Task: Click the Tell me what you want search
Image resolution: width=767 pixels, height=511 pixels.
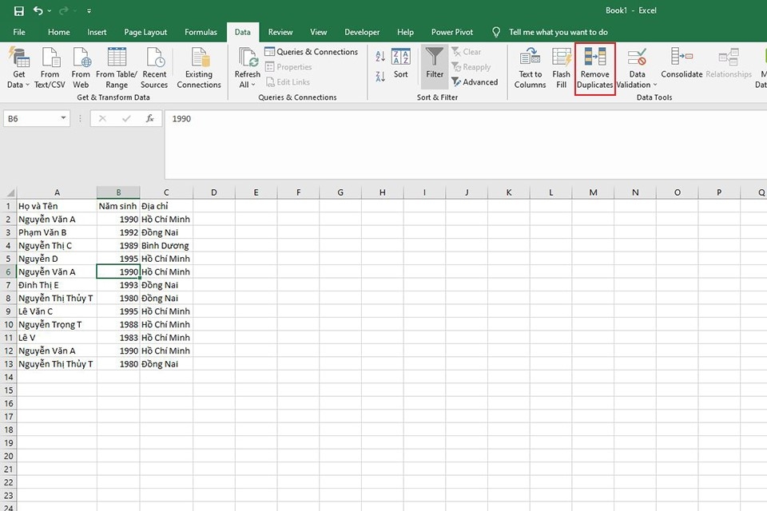Action: tap(558, 32)
